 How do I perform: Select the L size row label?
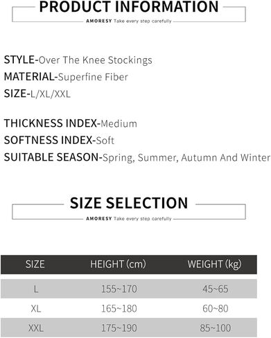click(36, 289)
